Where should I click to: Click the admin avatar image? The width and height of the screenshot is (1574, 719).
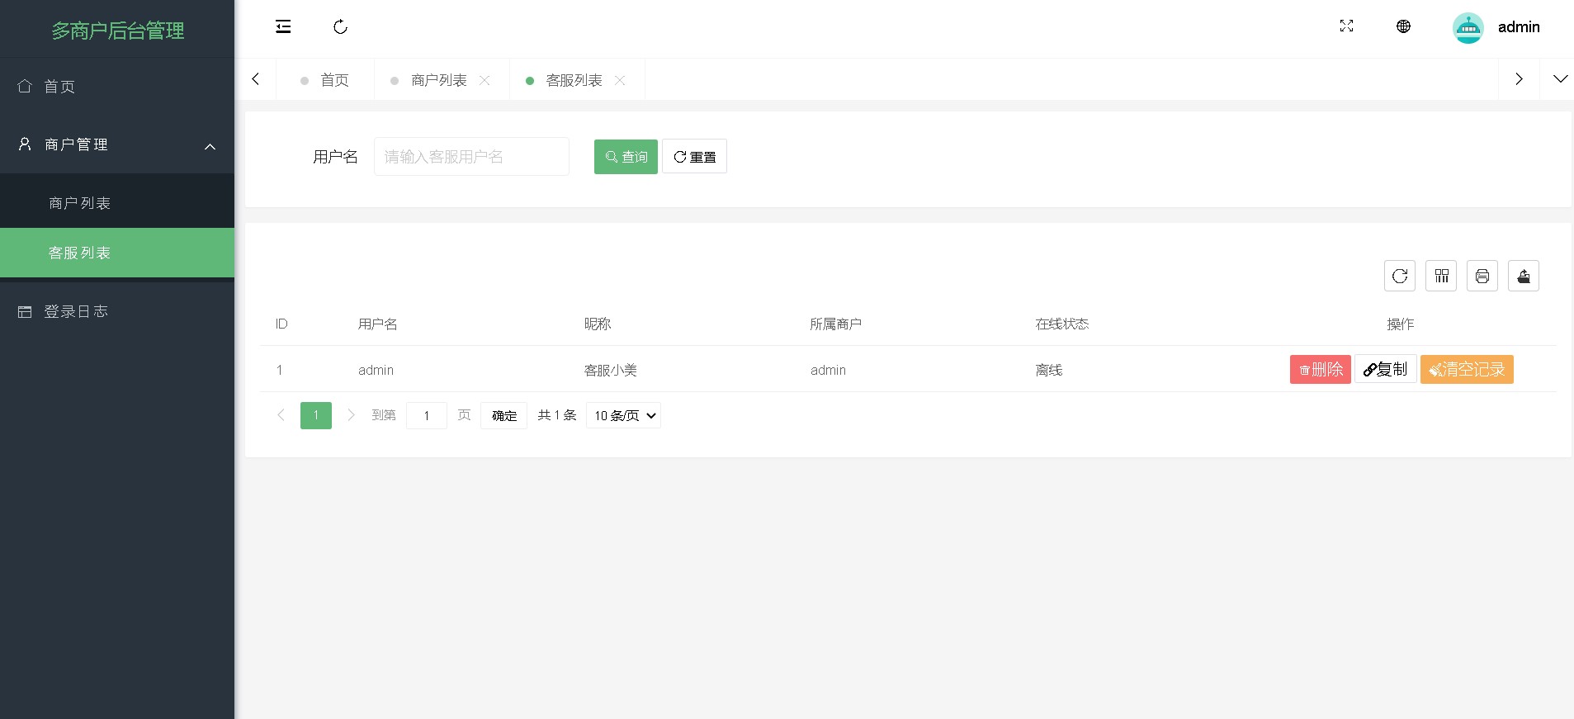coord(1468,28)
